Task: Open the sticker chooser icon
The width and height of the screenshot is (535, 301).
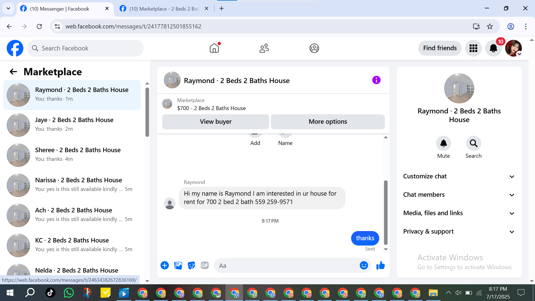Action: pyautogui.click(x=191, y=266)
